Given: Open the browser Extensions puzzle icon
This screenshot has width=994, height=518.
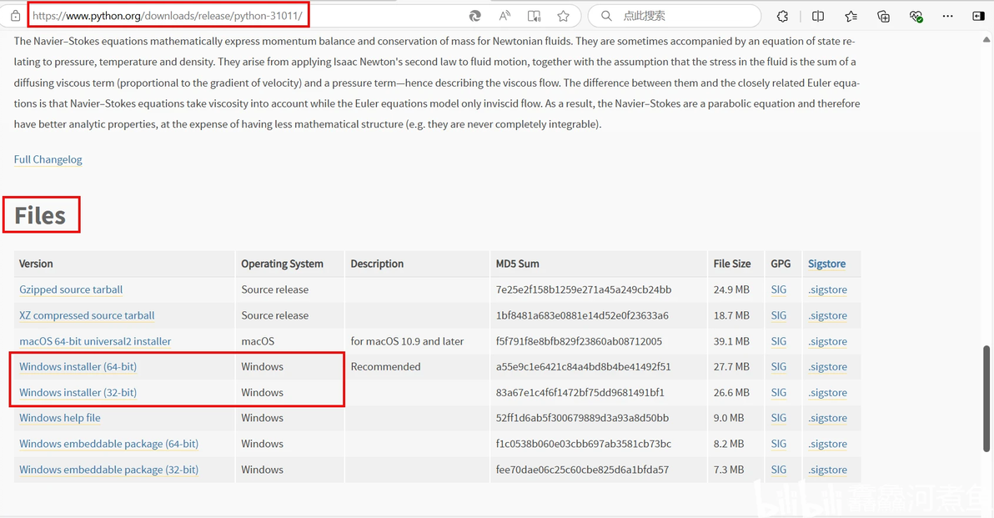Looking at the screenshot, I should click(x=782, y=16).
